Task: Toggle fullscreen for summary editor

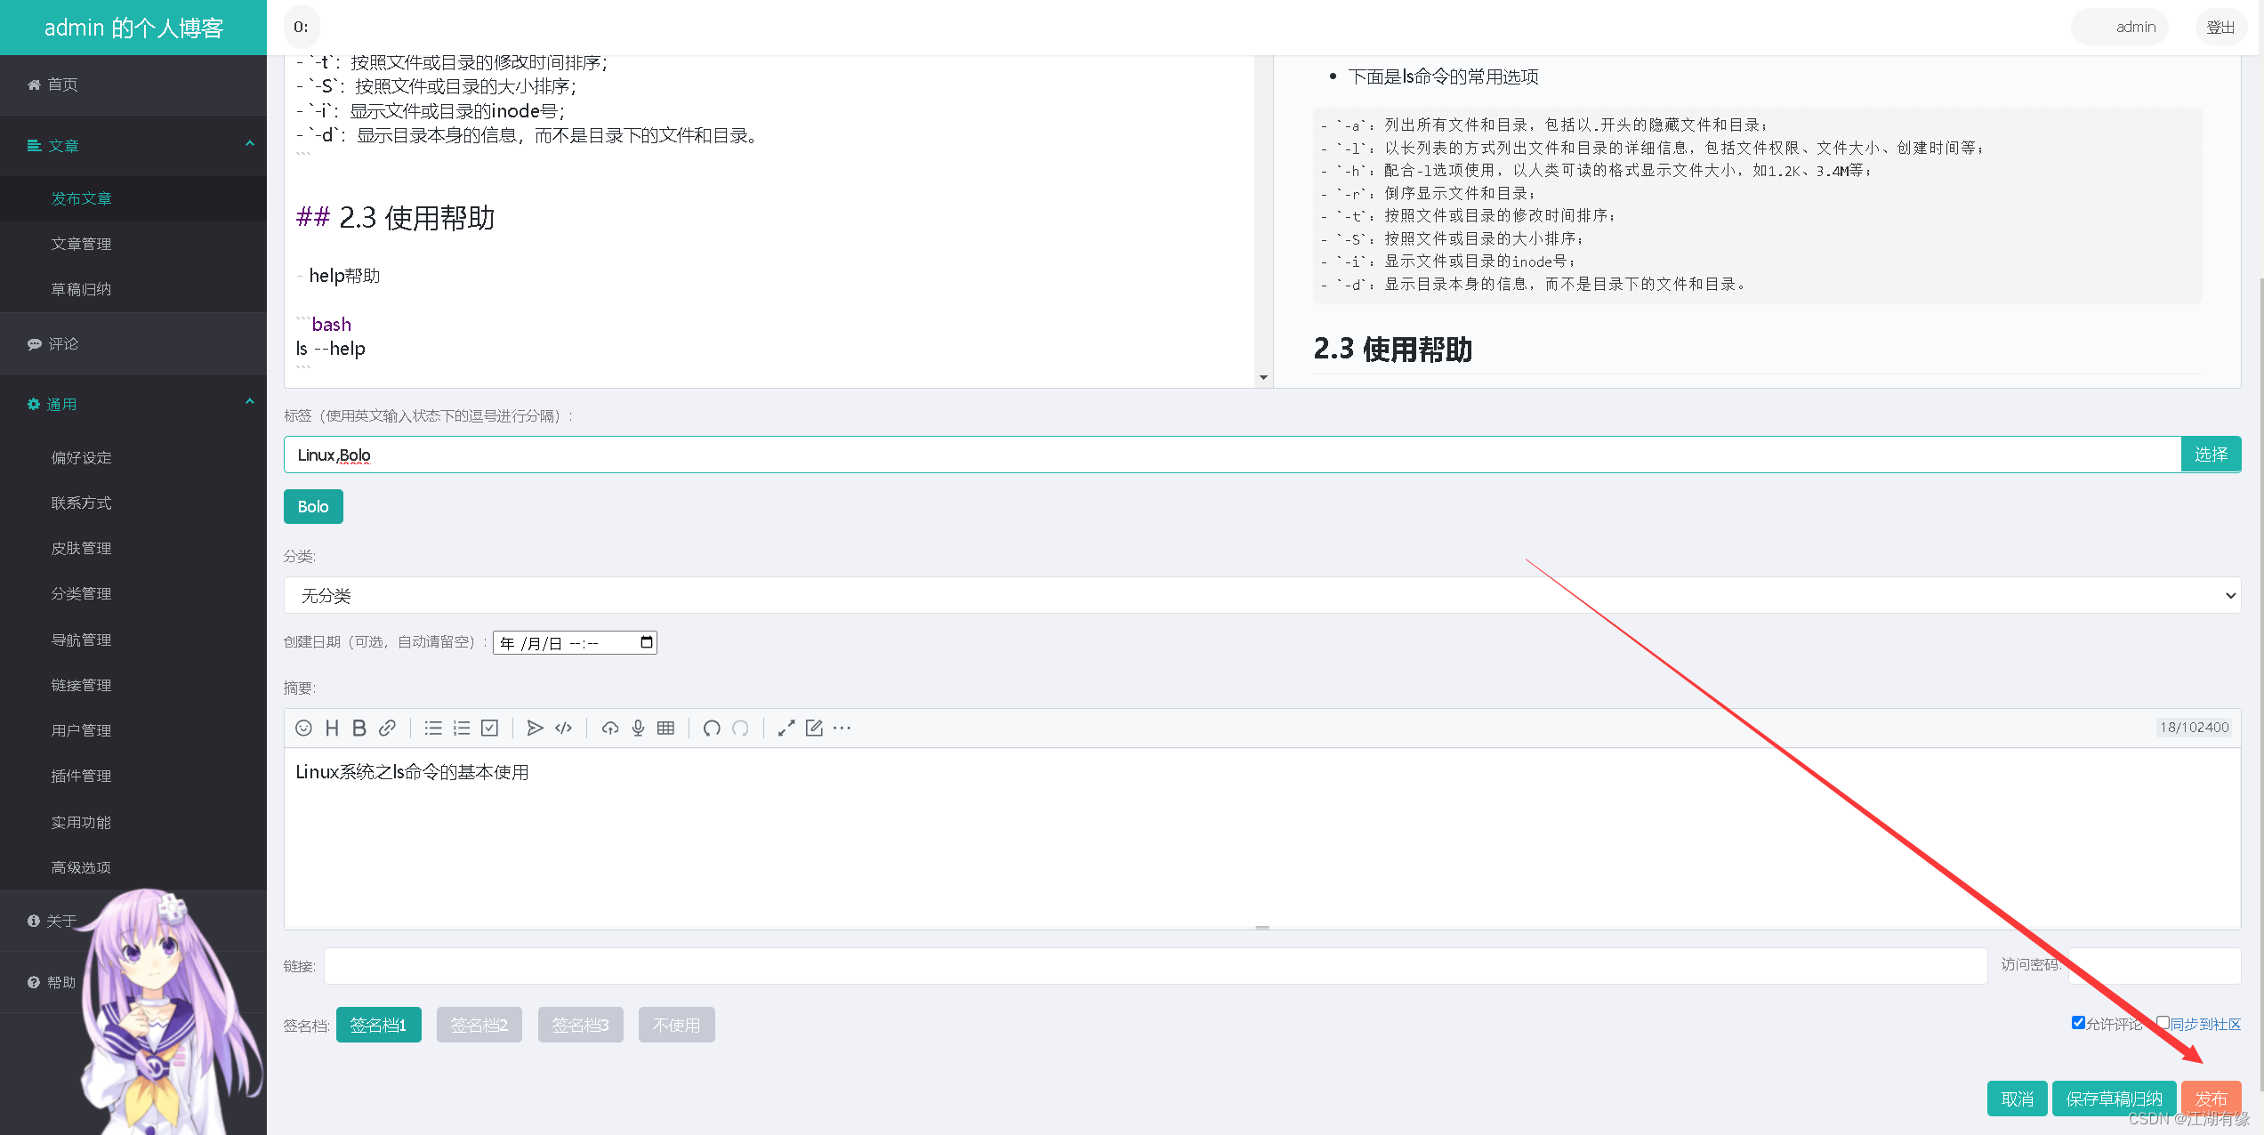Action: [x=786, y=728]
